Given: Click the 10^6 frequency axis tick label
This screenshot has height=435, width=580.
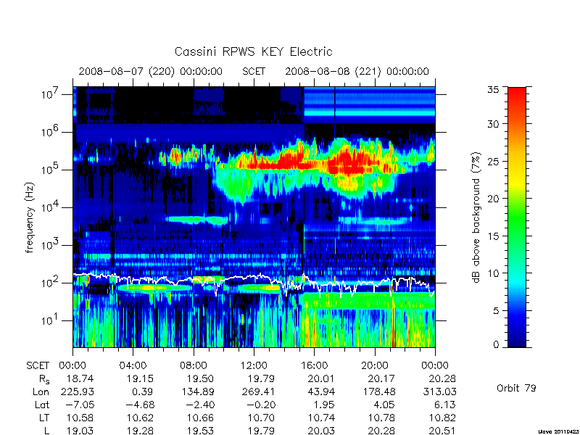Looking at the screenshot, I should (51, 131).
